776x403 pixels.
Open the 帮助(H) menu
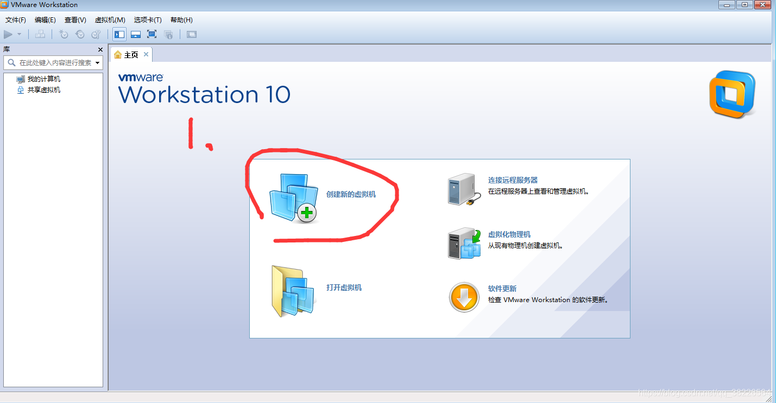pyautogui.click(x=181, y=20)
